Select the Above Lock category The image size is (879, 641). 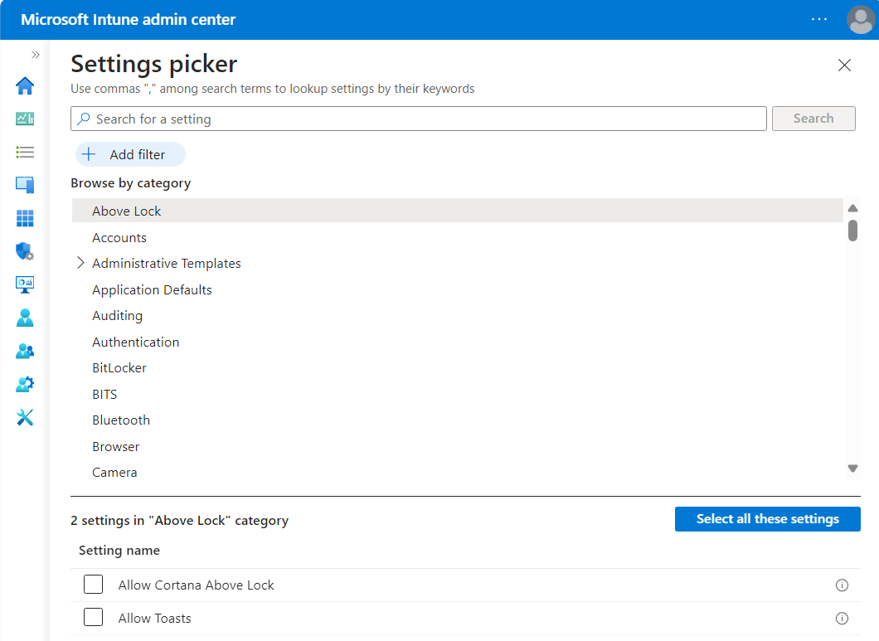pos(458,211)
